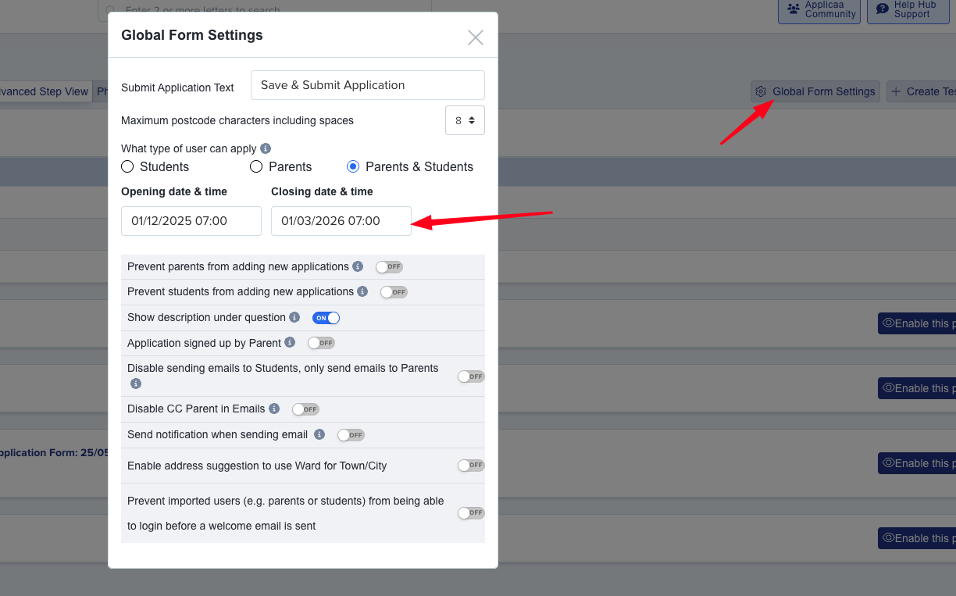Image resolution: width=956 pixels, height=596 pixels.
Task: Click info icon under disable student emails text
Action: click(x=136, y=384)
